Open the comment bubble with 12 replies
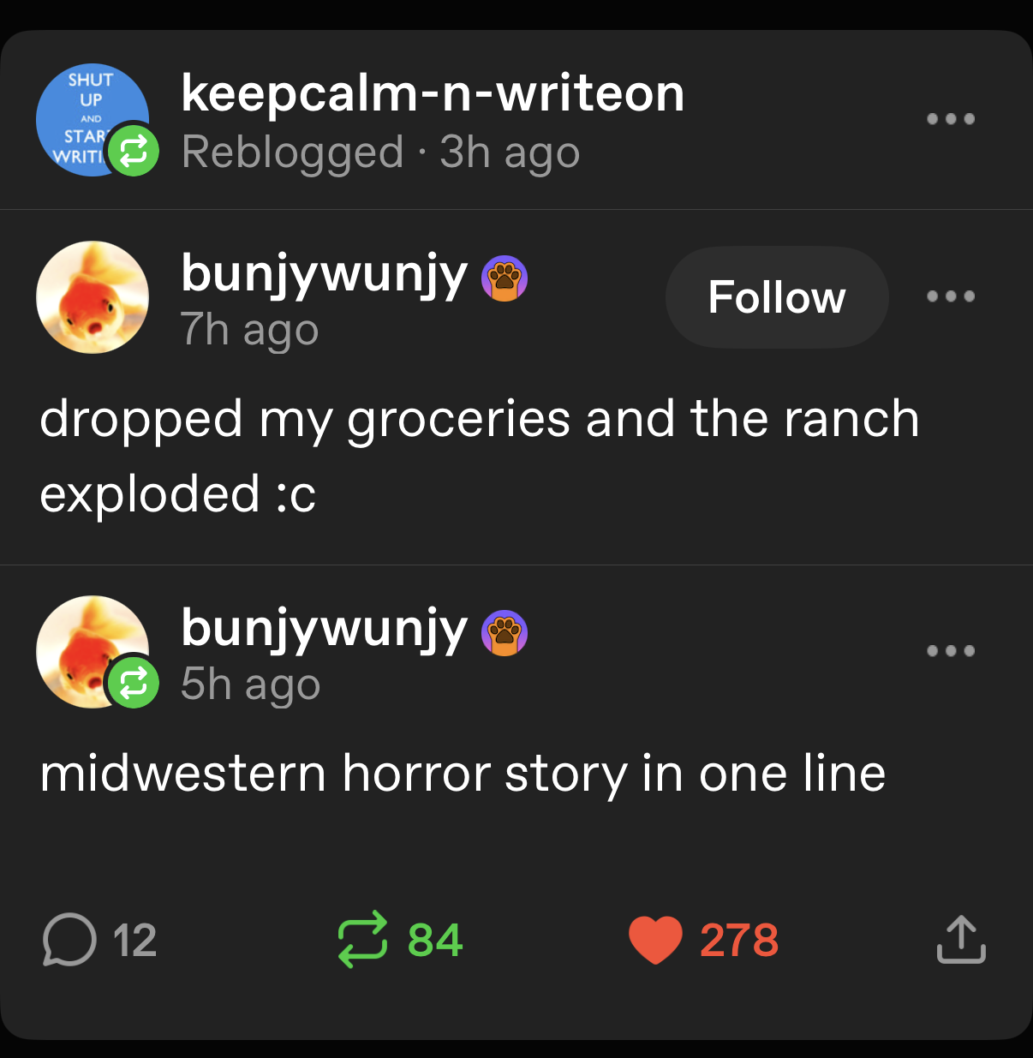The width and height of the screenshot is (1033, 1058). (69, 940)
